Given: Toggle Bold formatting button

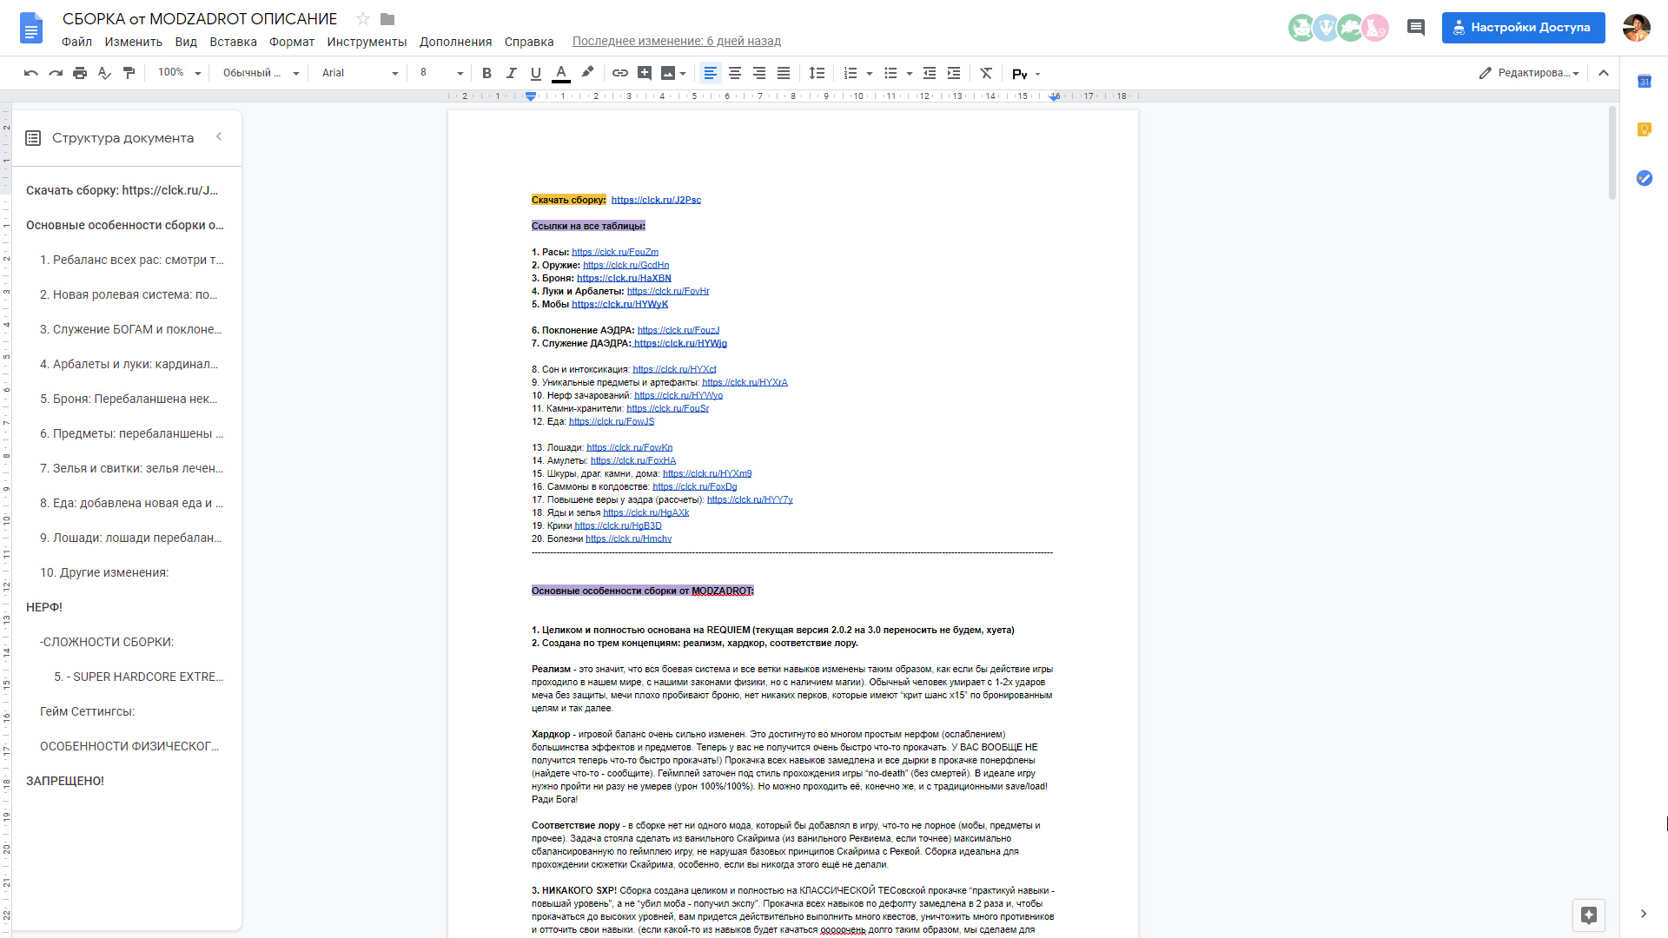Looking at the screenshot, I should [486, 73].
